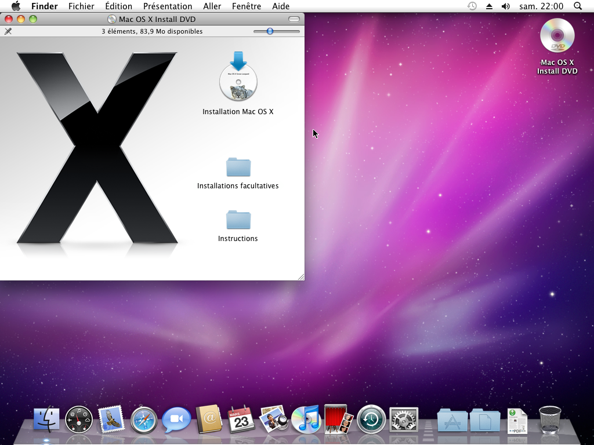The height and width of the screenshot is (445, 594).
Task: Open iTunes in the Dock
Action: pyautogui.click(x=306, y=420)
